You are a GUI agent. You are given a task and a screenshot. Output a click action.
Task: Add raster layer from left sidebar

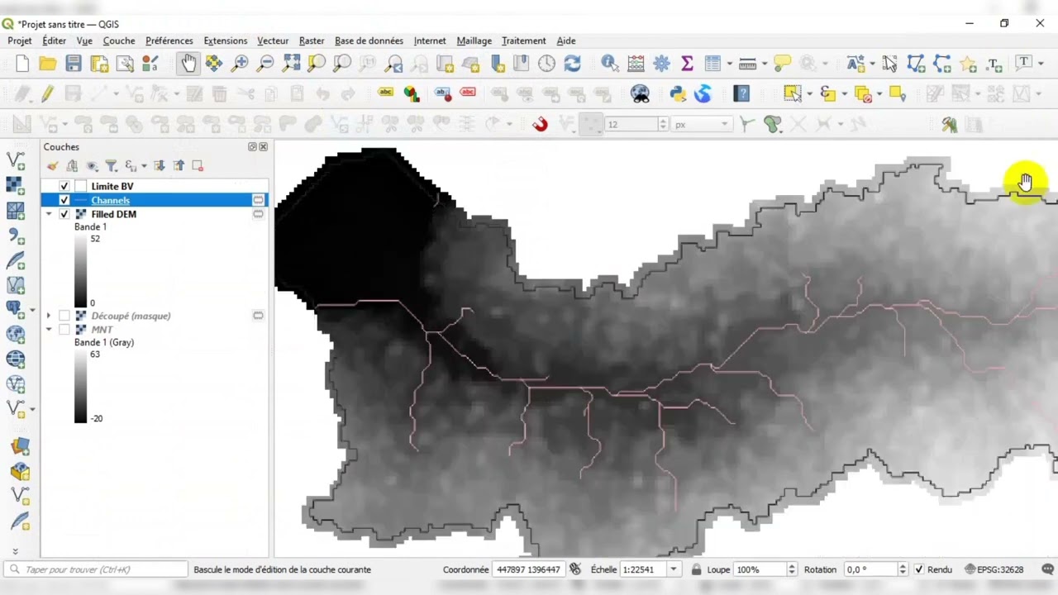(x=15, y=186)
